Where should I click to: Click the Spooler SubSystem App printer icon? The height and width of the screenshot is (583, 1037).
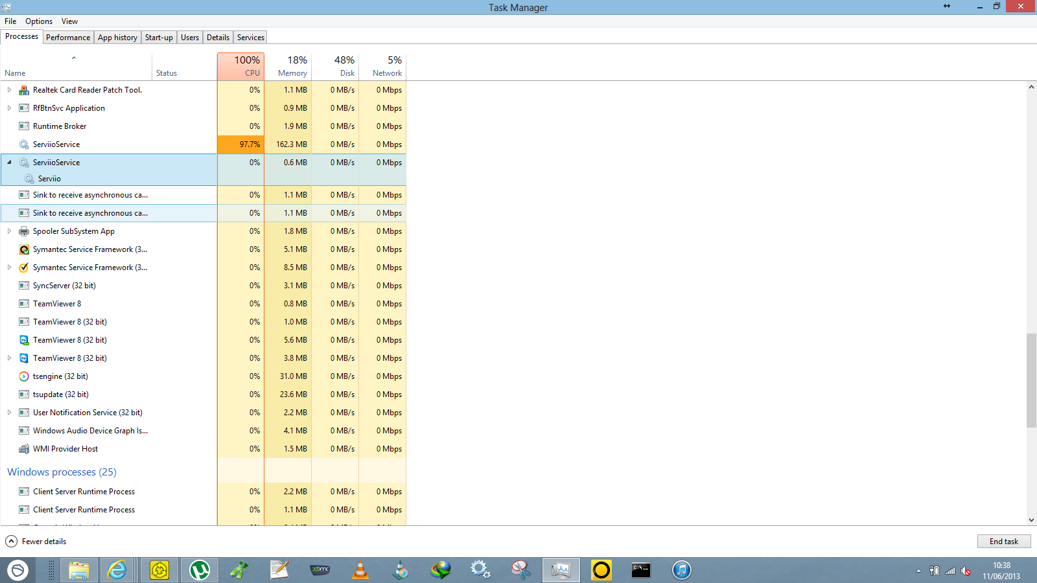coord(24,231)
